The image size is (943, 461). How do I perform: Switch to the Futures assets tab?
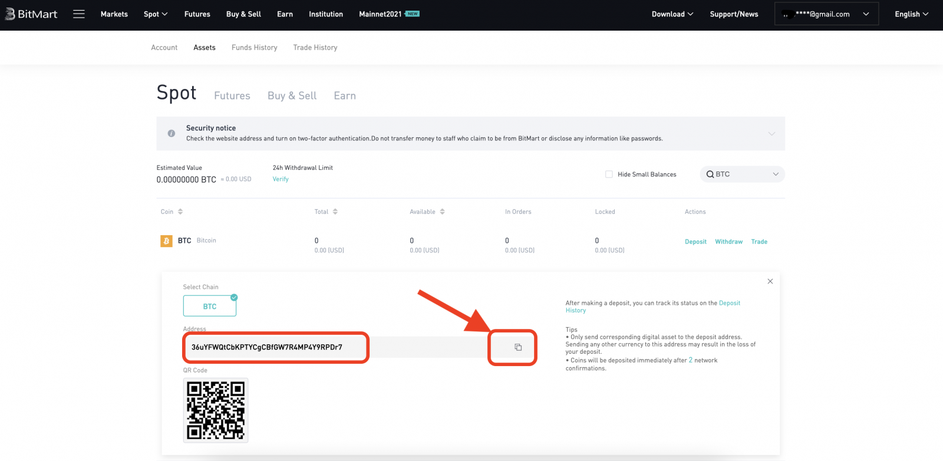coord(232,96)
